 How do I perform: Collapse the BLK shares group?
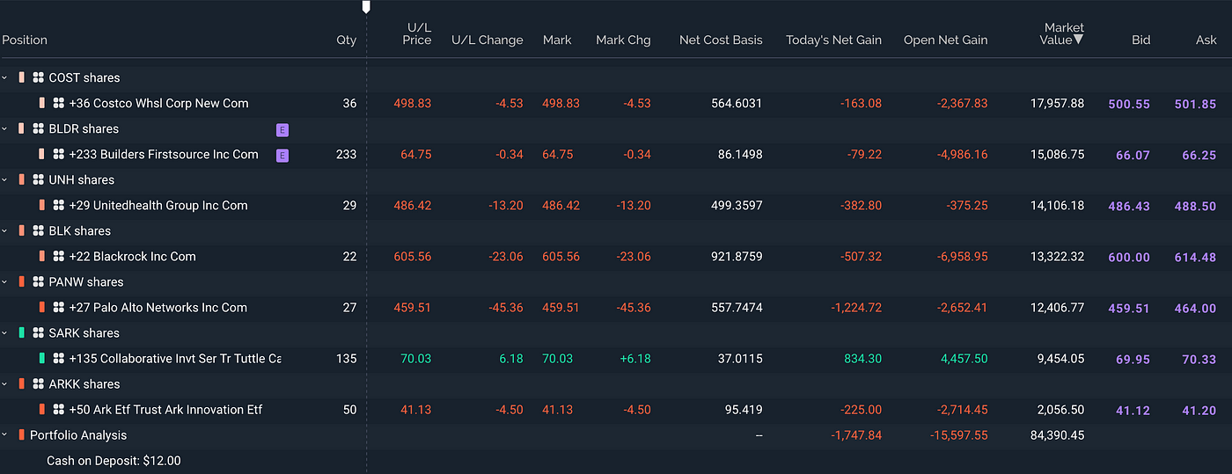(x=4, y=230)
